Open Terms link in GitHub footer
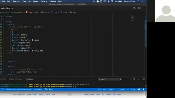This screenshot has height=98, width=175. coord(29,94)
